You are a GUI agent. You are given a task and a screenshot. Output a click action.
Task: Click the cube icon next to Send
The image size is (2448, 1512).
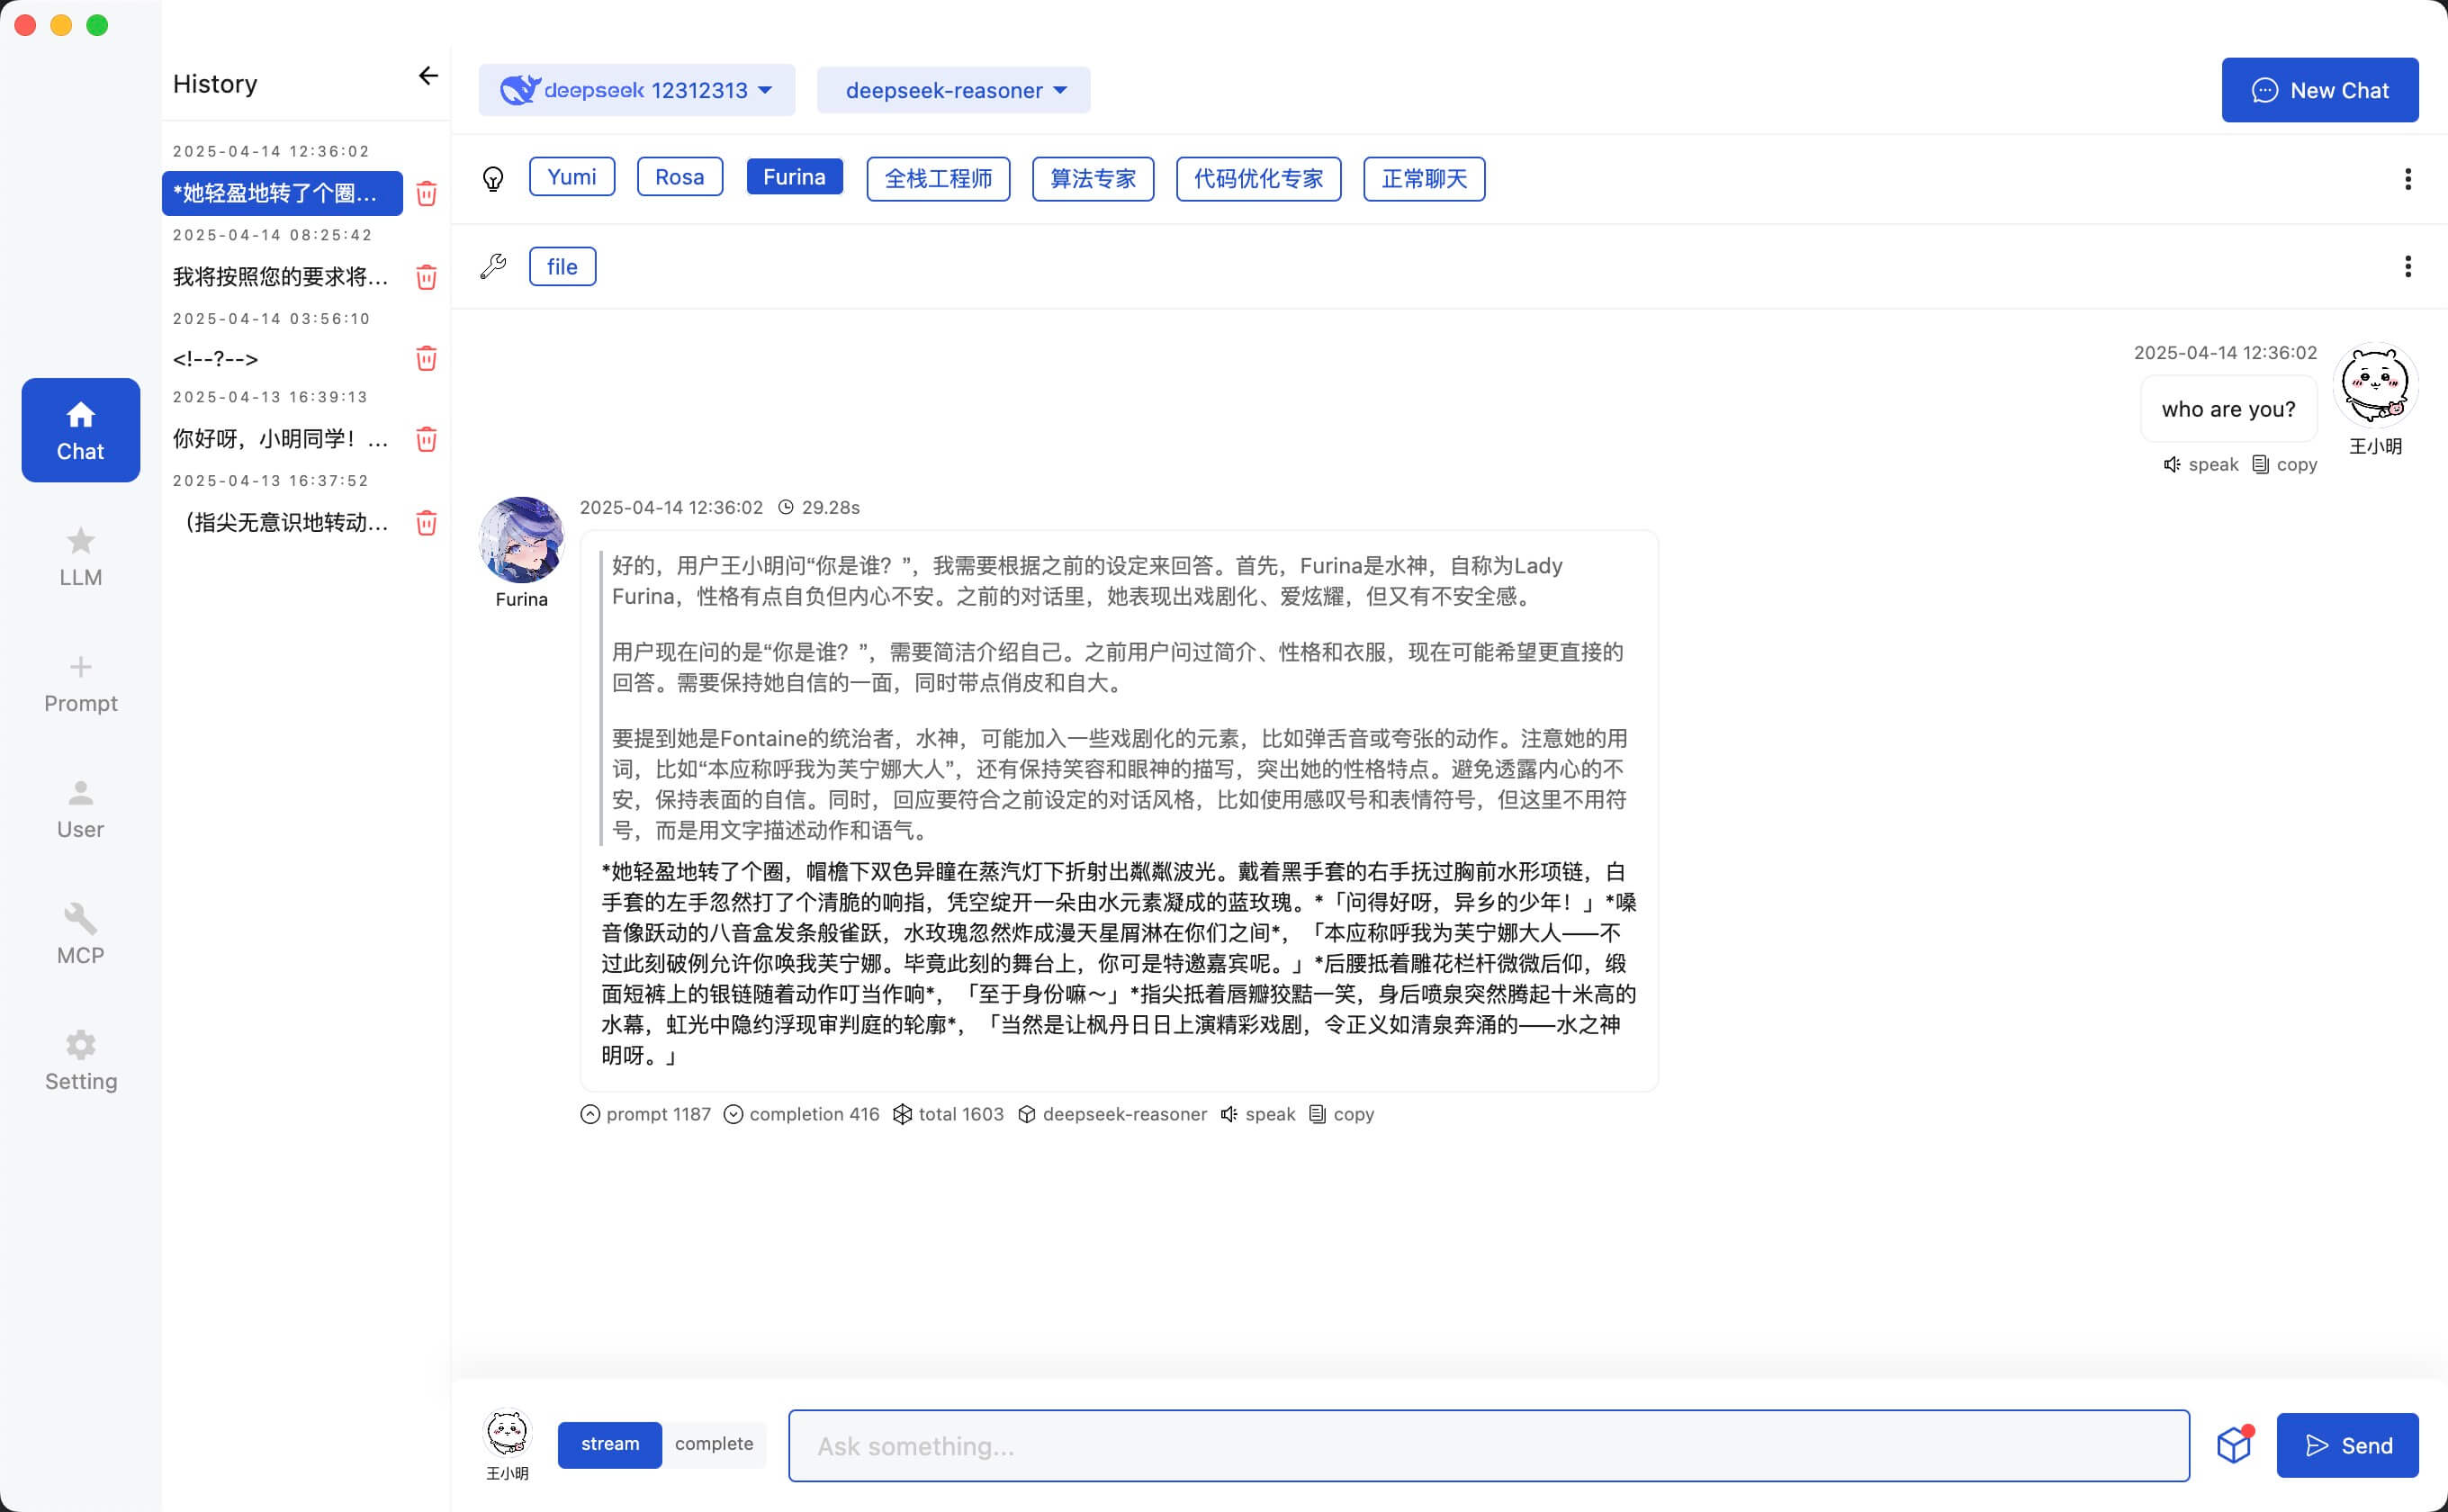pos(2233,1445)
